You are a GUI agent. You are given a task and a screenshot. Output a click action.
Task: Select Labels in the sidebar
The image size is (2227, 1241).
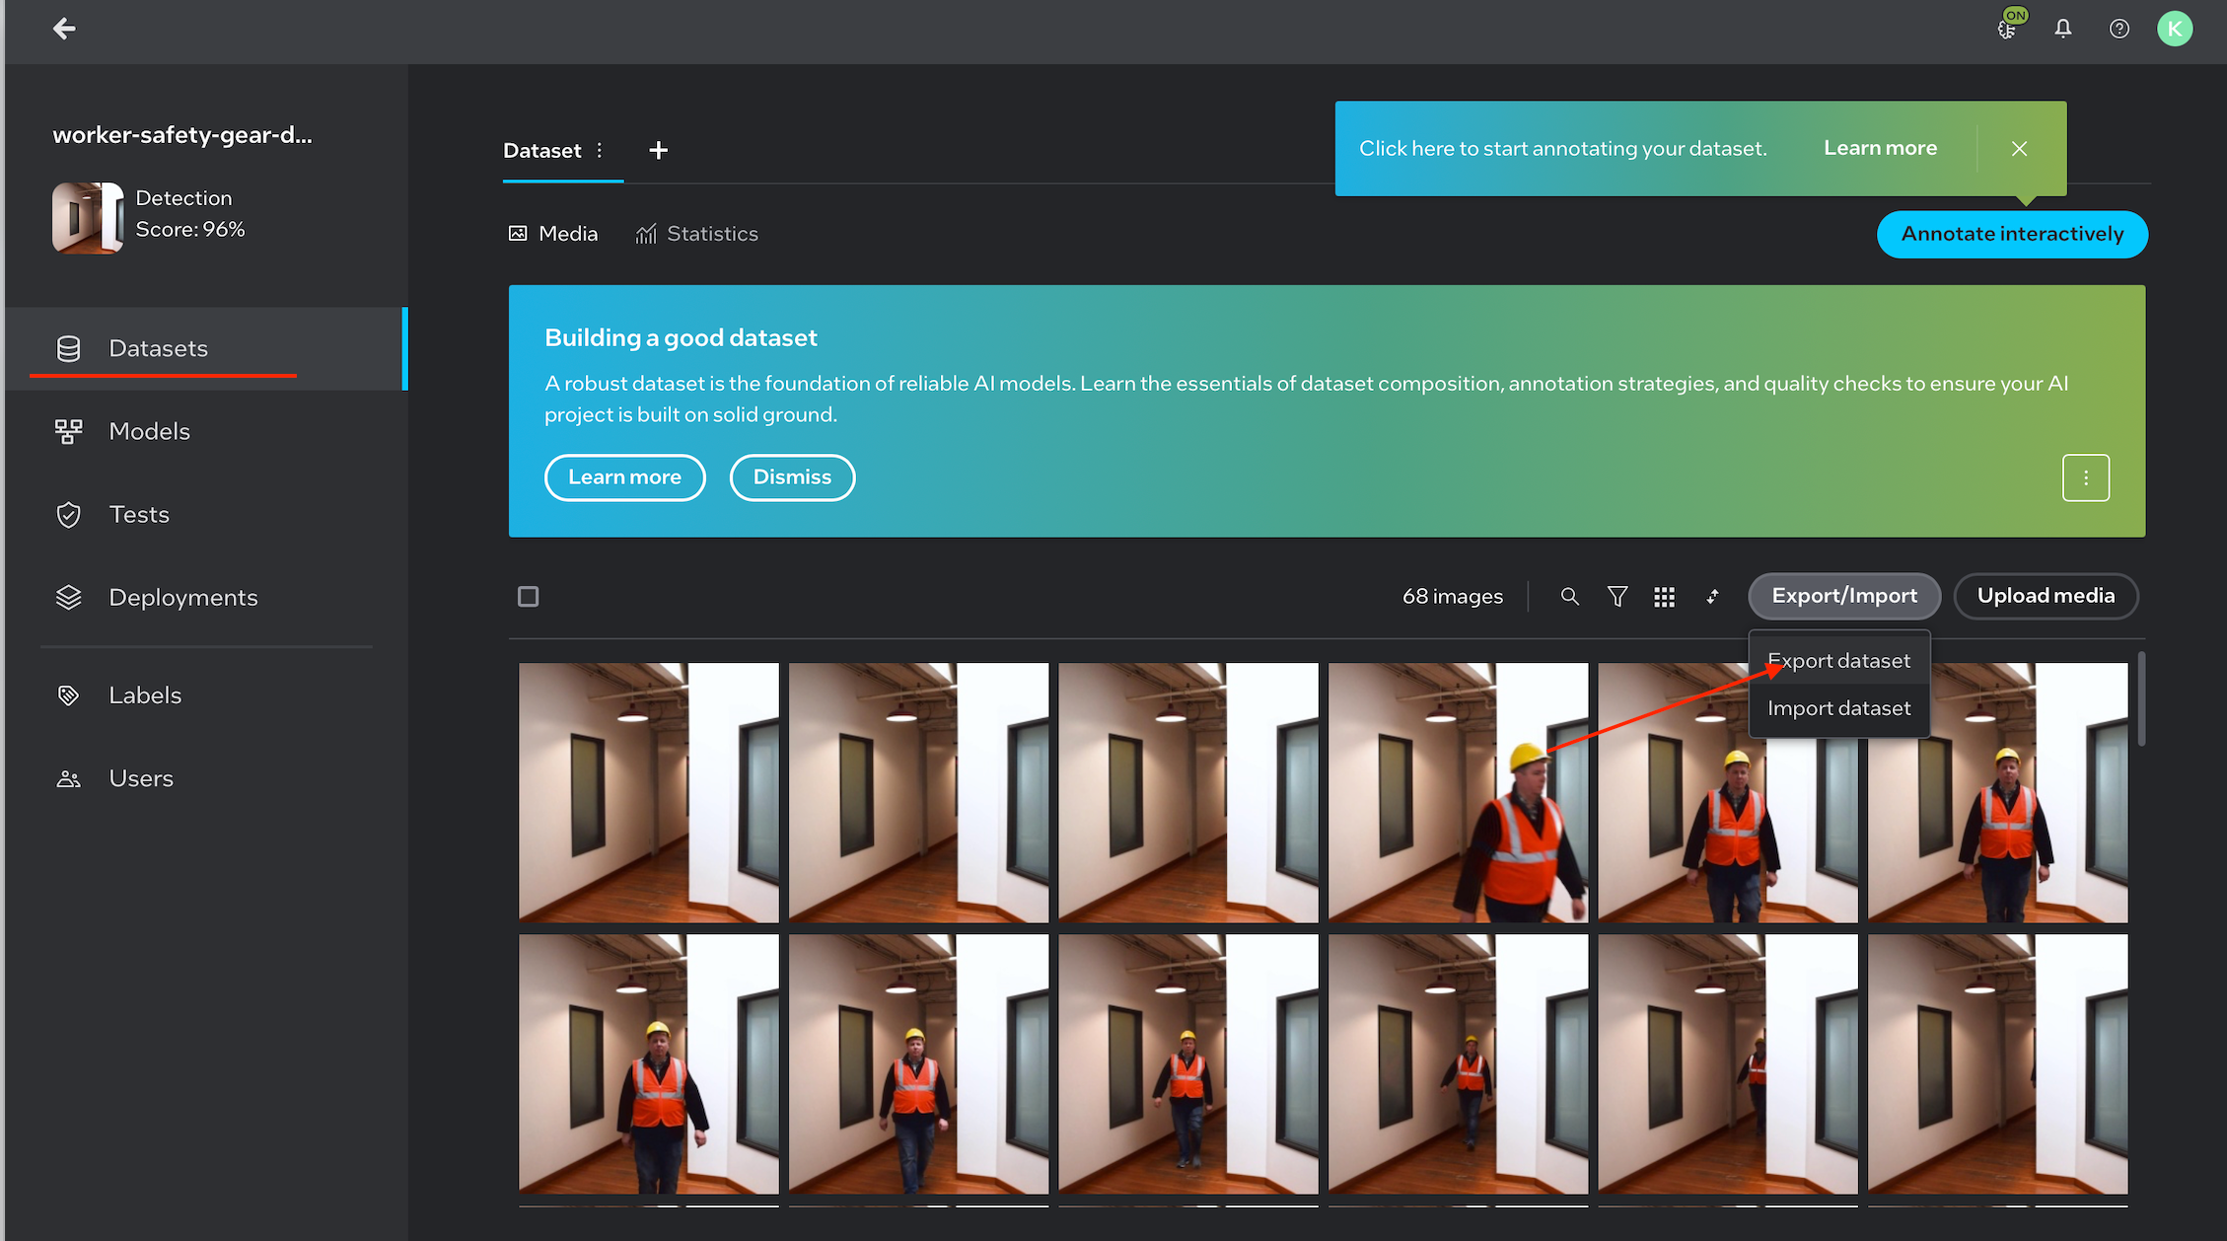145,694
